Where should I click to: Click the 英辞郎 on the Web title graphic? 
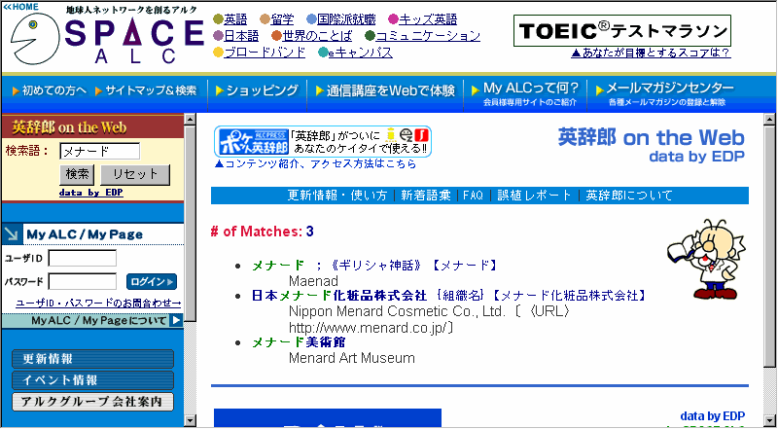pyautogui.click(x=651, y=142)
